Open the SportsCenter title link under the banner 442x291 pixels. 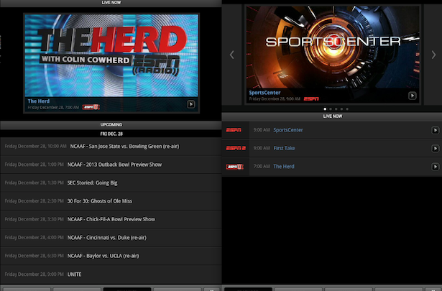tap(264, 93)
